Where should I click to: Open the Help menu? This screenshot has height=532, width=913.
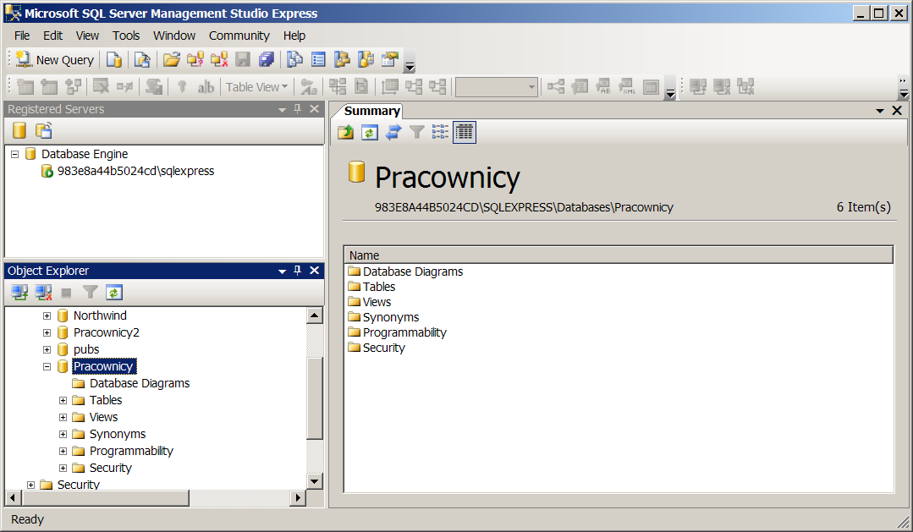pos(294,36)
